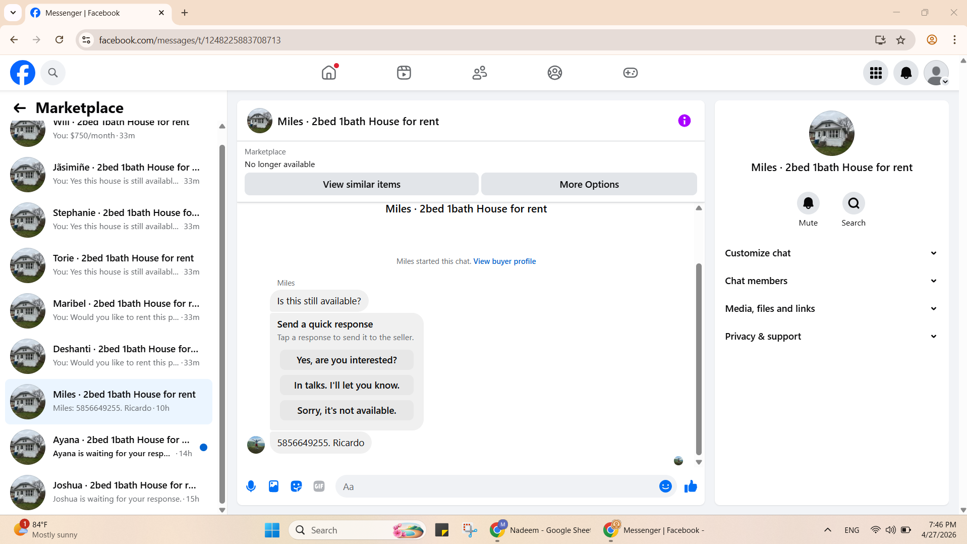967x544 pixels.
Task: Open Ayana conversation in list
Action: (x=108, y=447)
